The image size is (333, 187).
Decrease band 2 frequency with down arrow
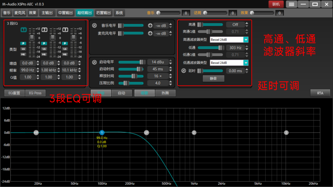pos(59,71)
